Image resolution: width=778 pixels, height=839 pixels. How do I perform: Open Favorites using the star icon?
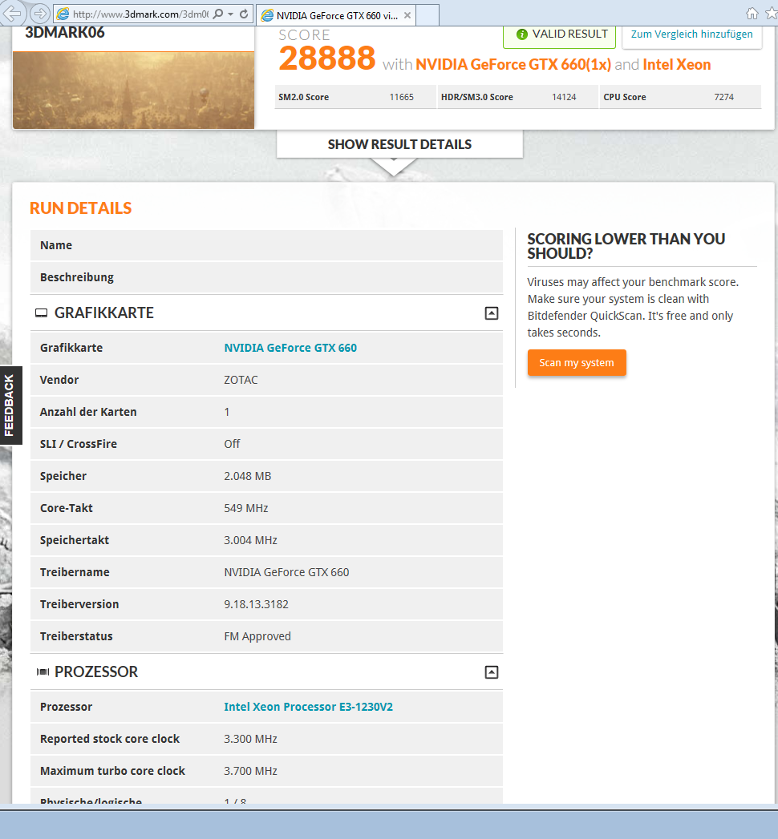point(772,14)
